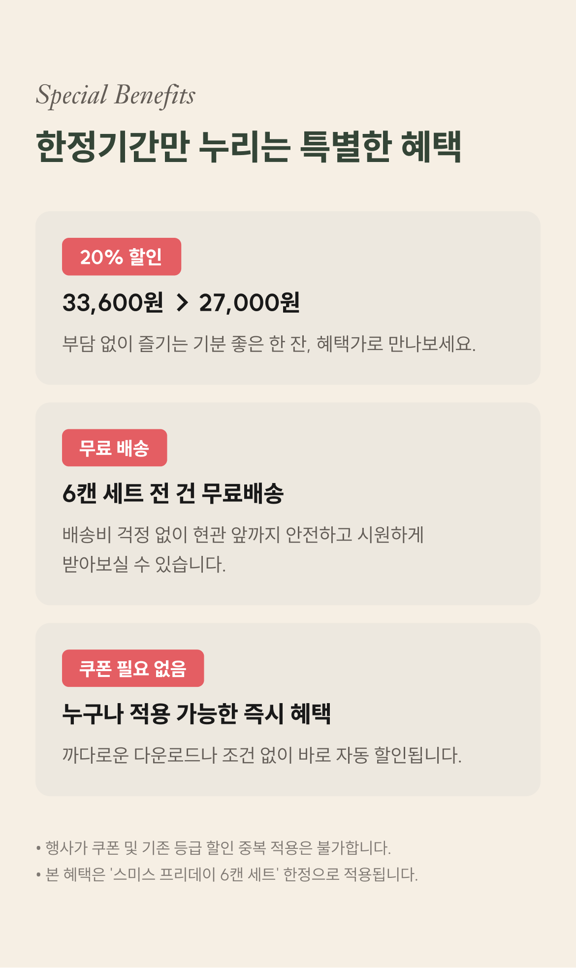Click the arrow chevron between prices
Image resolution: width=576 pixels, height=968 pixels.
182,302
